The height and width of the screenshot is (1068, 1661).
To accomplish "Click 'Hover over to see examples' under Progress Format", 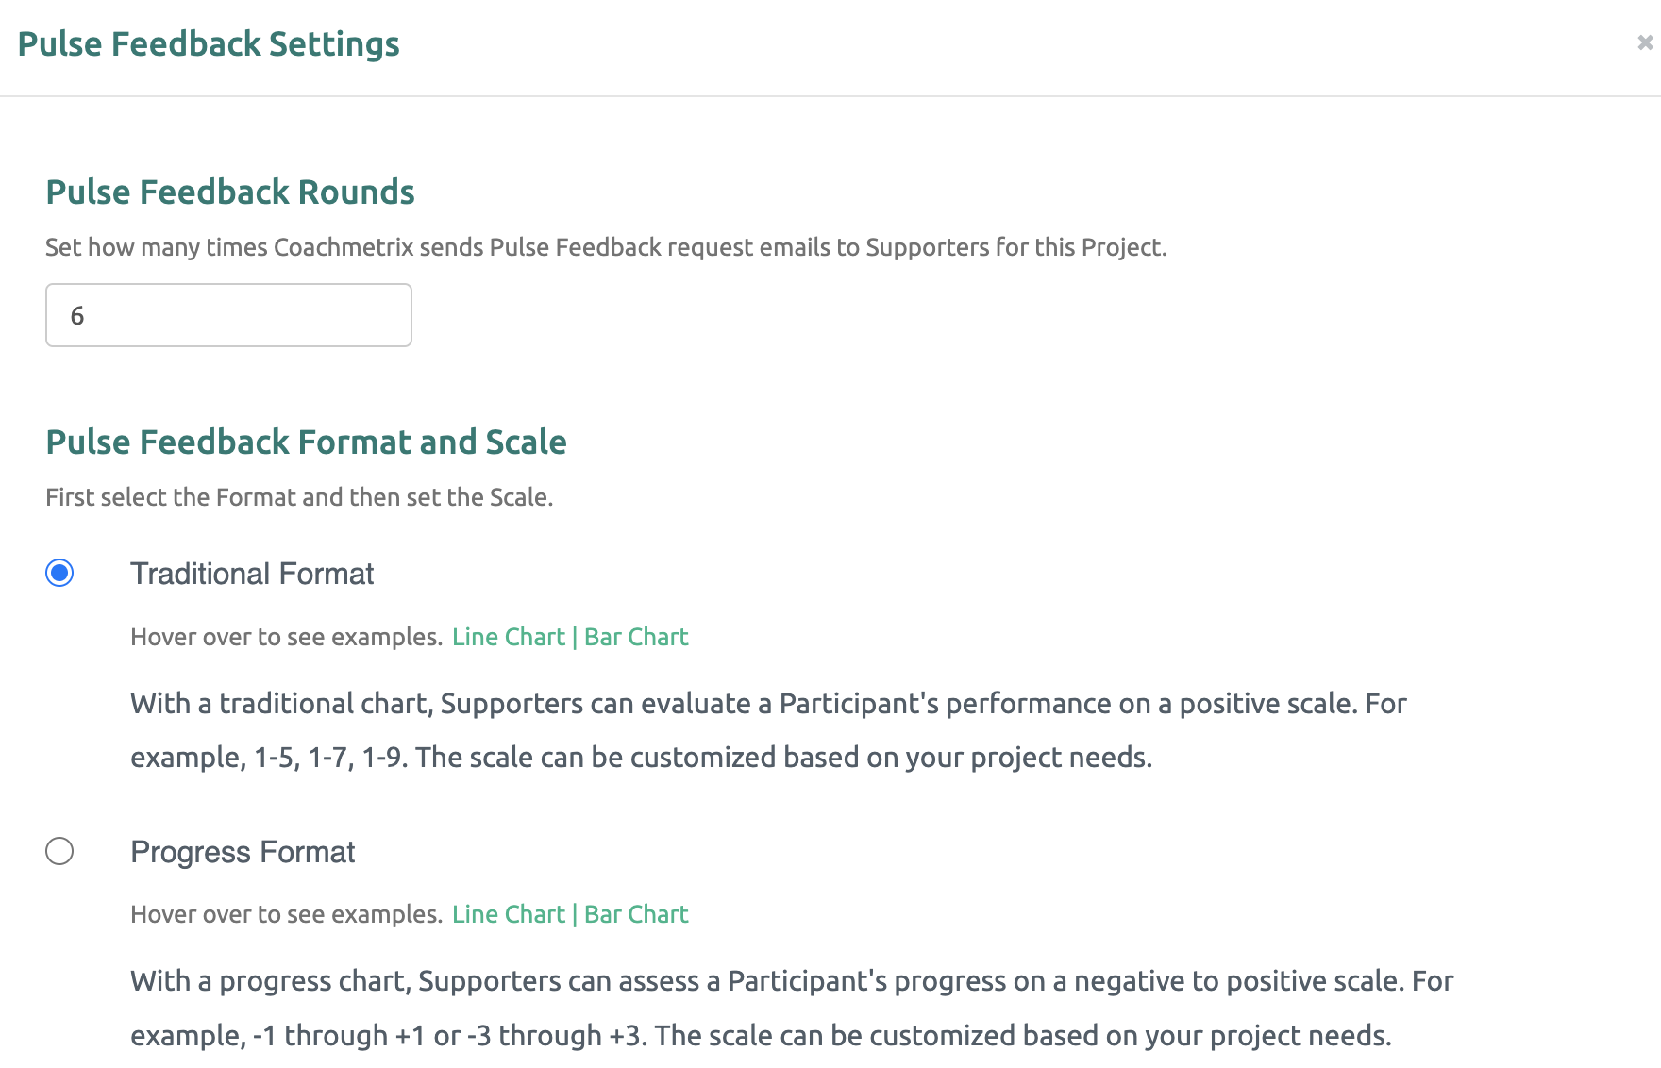I will pyautogui.click(x=287, y=914).
